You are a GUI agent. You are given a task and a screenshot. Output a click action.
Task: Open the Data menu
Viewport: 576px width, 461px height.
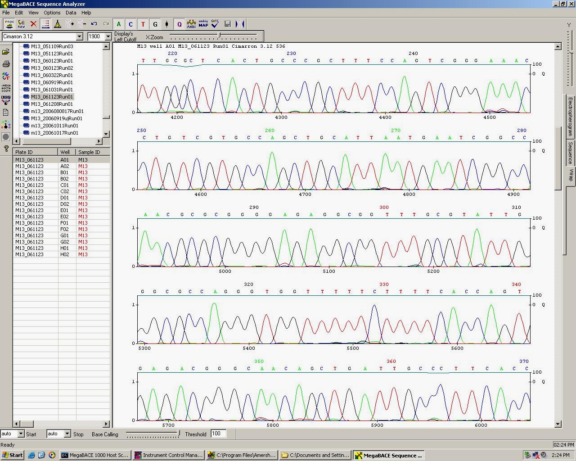71,13
